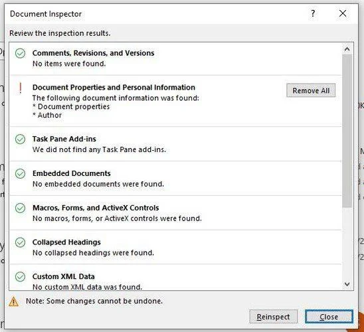Click the Reinspect button
364x332 pixels.
pos(274,317)
